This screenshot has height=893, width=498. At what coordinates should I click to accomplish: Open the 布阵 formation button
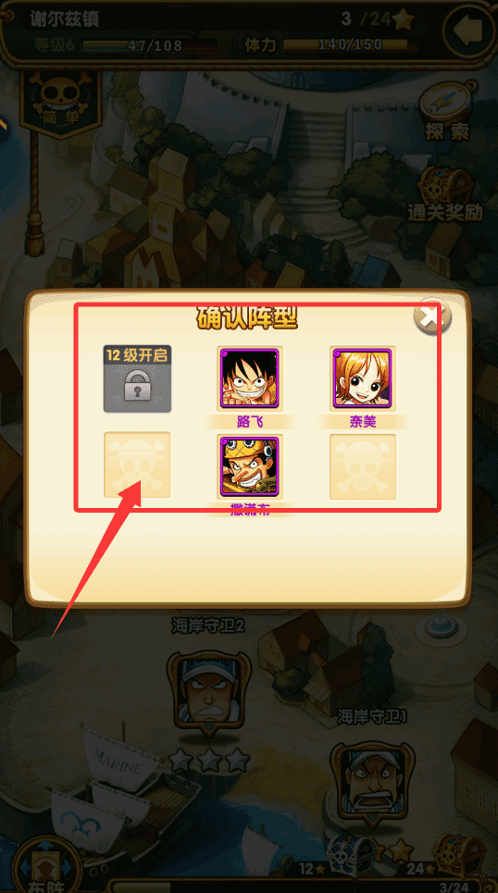[x=46, y=867]
